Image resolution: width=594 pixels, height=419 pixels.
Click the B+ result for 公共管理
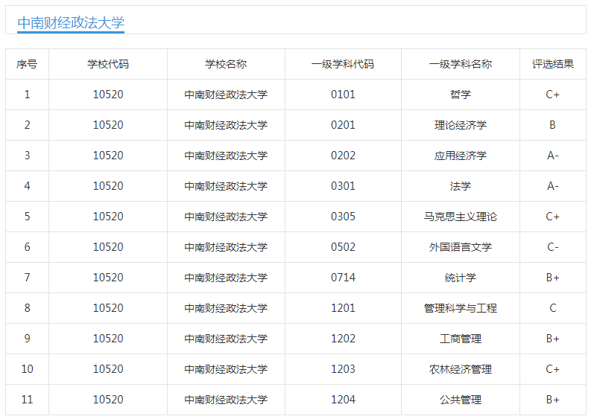[553, 400]
